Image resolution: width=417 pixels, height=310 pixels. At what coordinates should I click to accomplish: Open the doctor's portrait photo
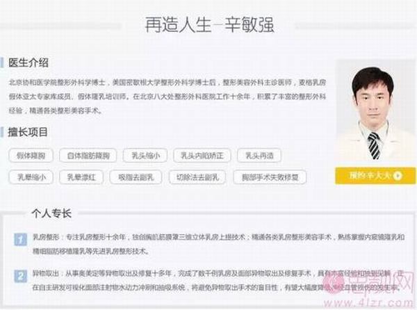(375, 110)
